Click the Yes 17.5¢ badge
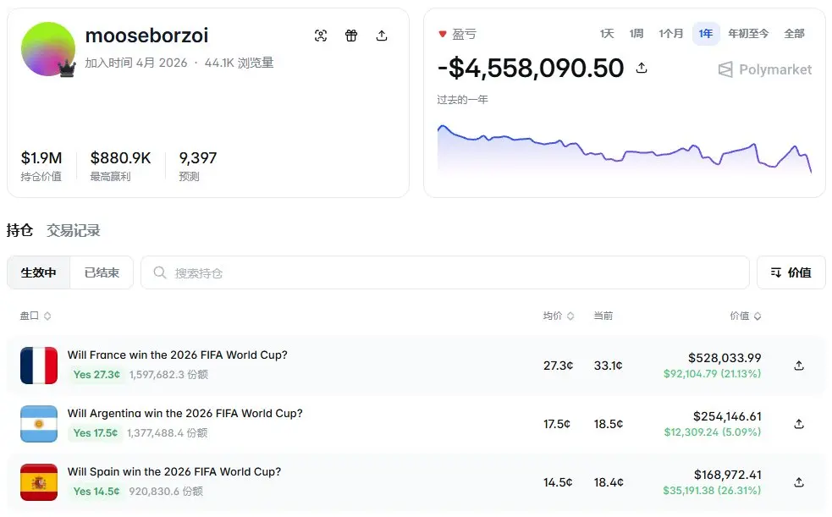Viewport: 832px width, 517px height. pyautogui.click(x=96, y=432)
